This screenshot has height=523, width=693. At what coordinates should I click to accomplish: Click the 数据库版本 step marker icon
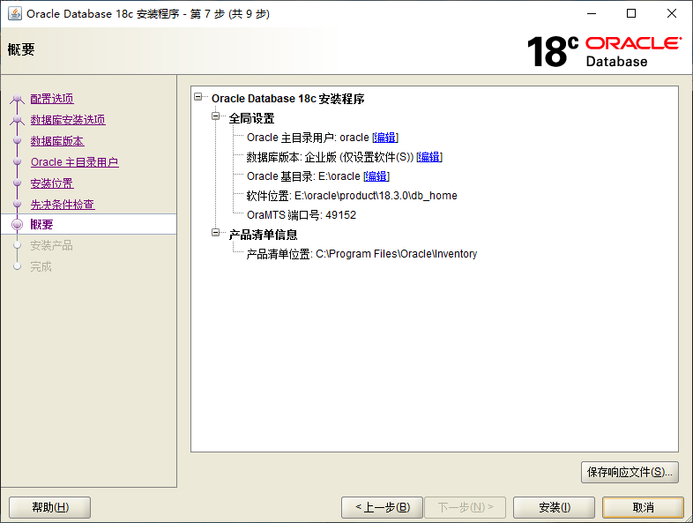[18, 140]
